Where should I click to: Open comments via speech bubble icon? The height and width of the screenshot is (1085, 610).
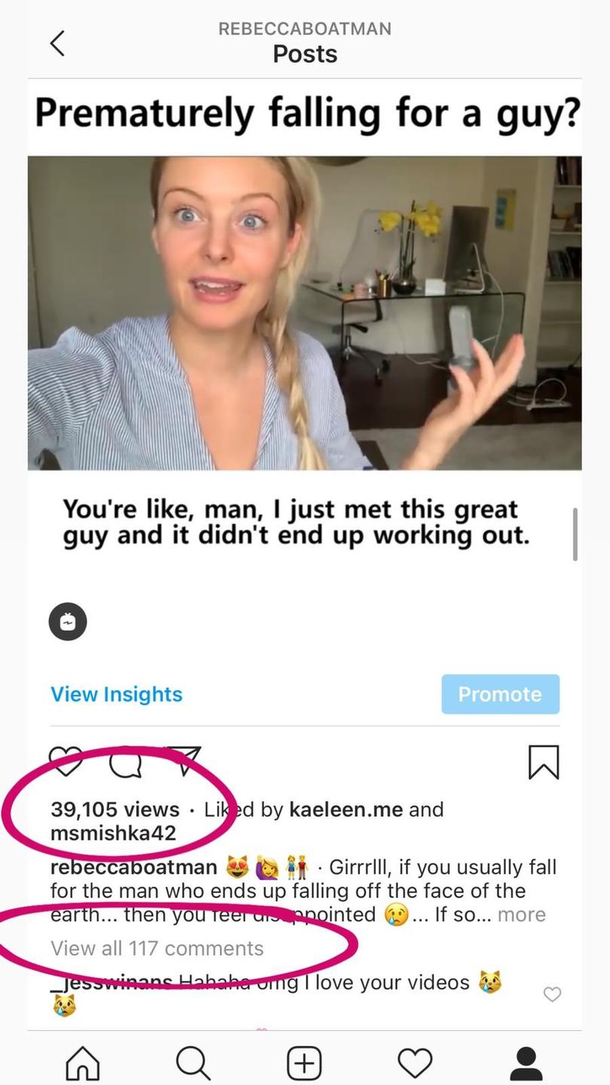coord(125,762)
